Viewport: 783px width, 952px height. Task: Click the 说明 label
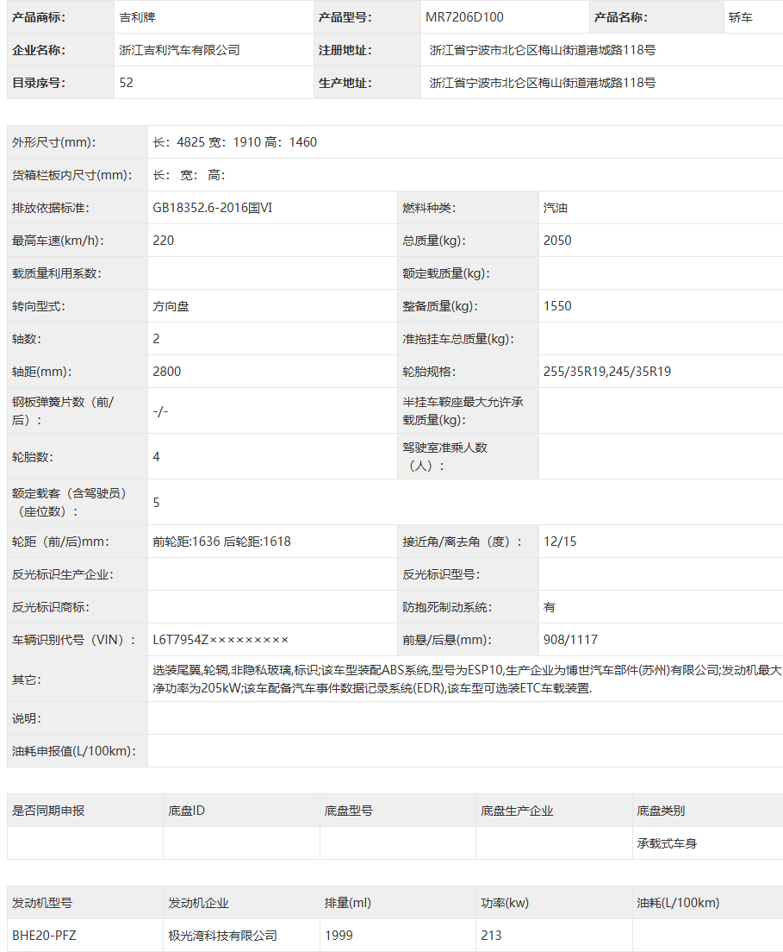(x=27, y=718)
